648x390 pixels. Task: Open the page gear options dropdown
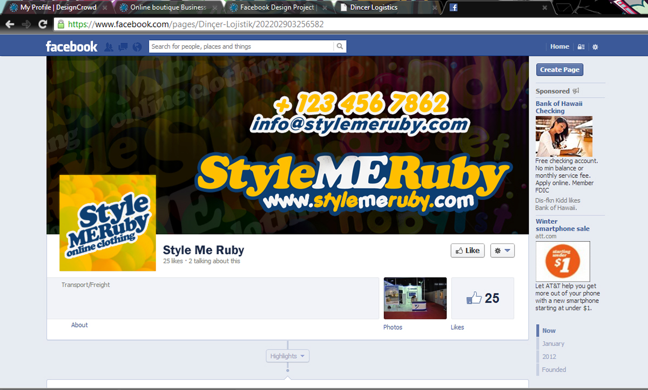(x=502, y=250)
